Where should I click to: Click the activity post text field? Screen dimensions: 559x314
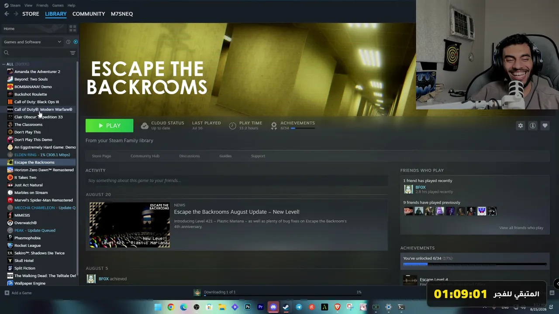(x=237, y=181)
